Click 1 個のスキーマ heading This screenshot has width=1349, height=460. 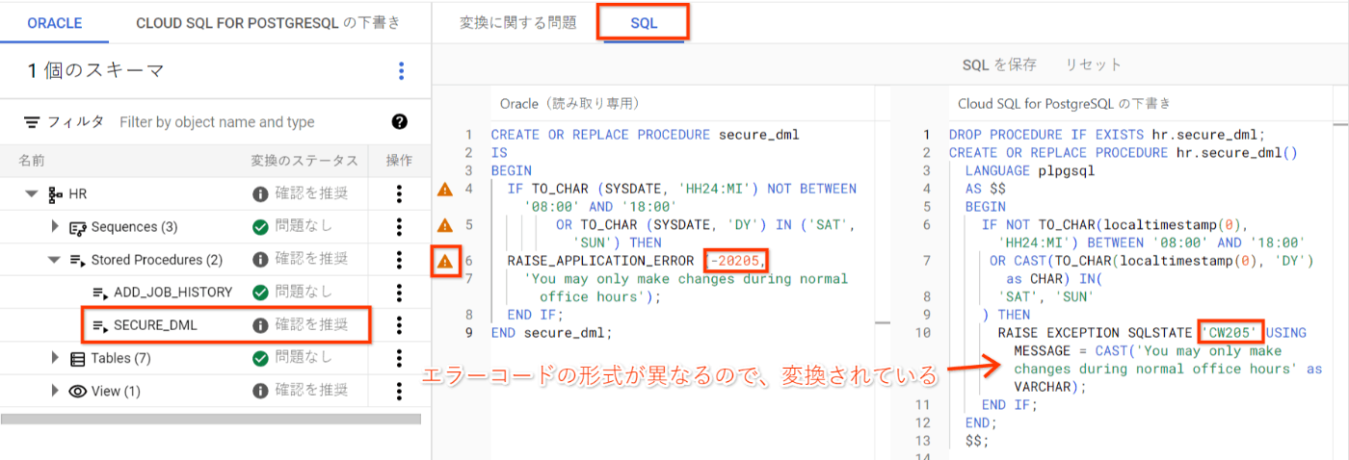click(95, 70)
